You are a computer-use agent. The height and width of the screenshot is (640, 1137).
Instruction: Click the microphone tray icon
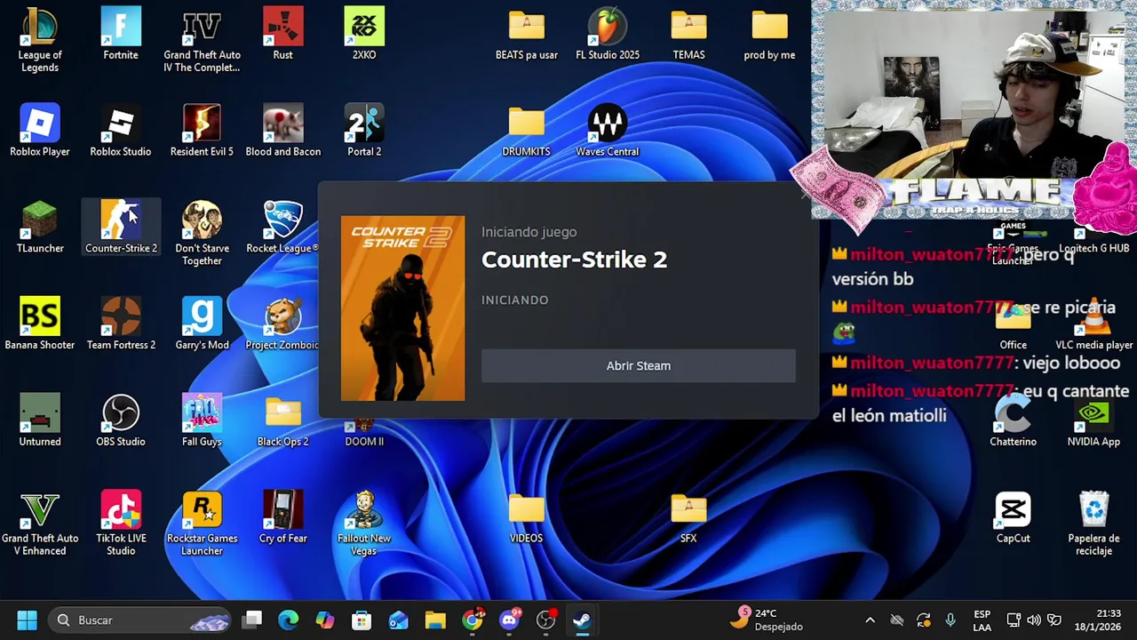[x=950, y=620]
